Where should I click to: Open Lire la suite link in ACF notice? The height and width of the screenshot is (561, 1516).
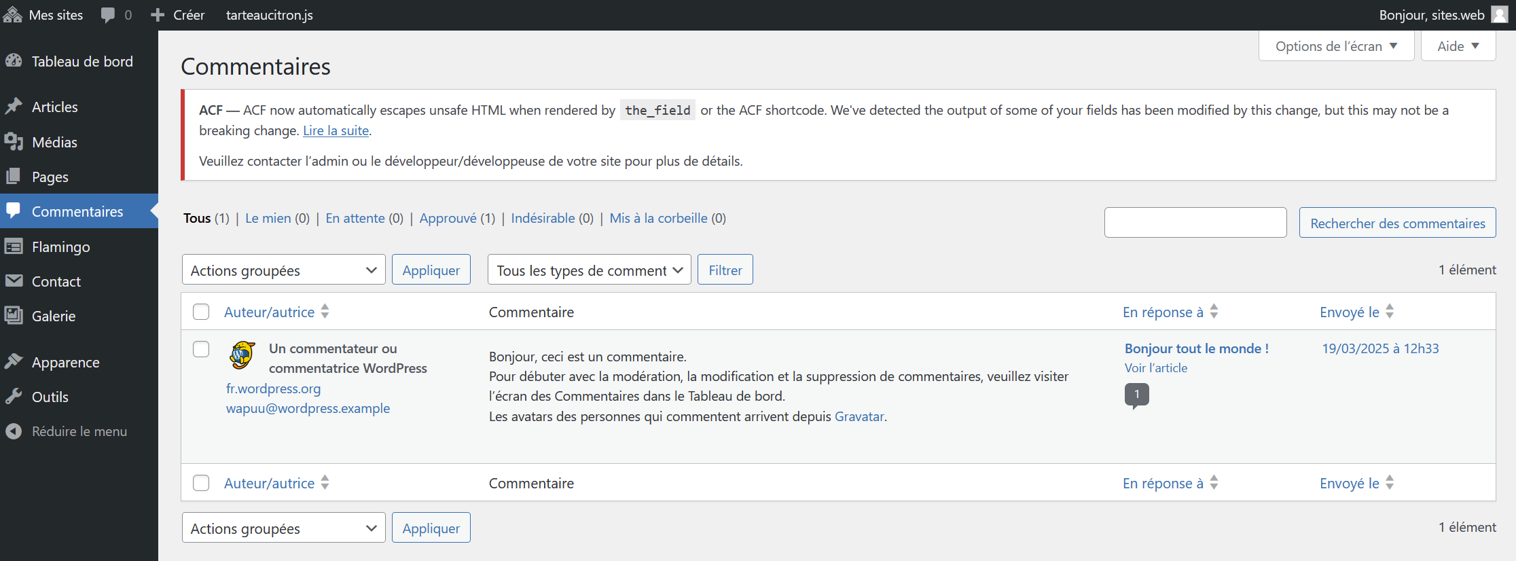pyautogui.click(x=336, y=130)
